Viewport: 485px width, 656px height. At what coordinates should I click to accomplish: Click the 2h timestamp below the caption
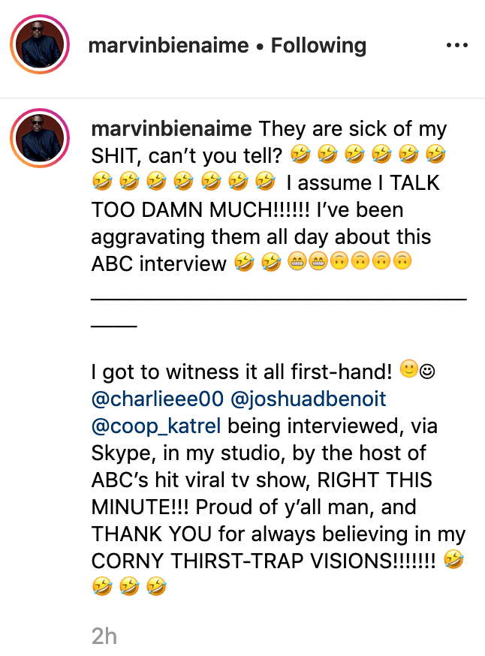click(x=104, y=636)
